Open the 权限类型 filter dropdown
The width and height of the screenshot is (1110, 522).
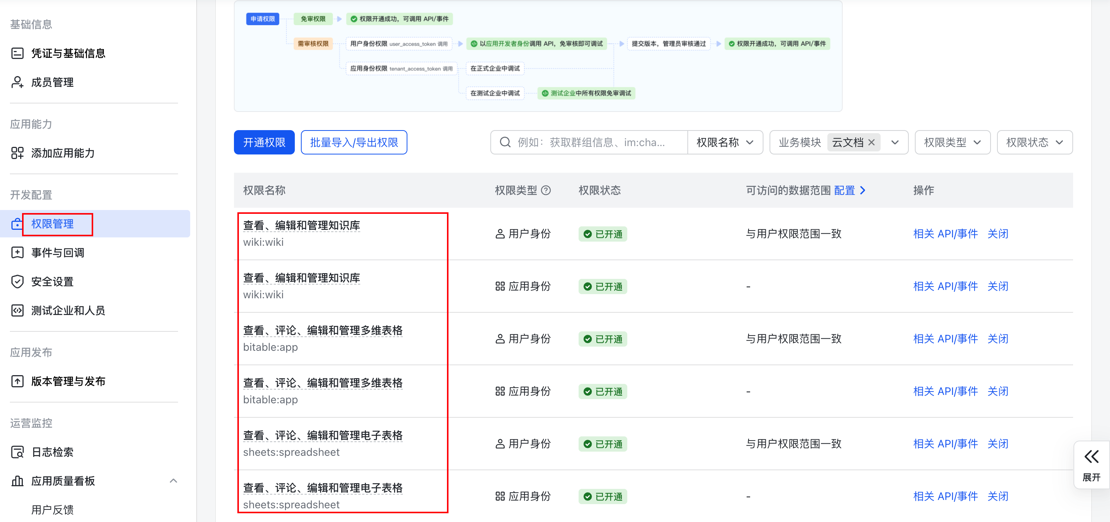[x=952, y=142]
